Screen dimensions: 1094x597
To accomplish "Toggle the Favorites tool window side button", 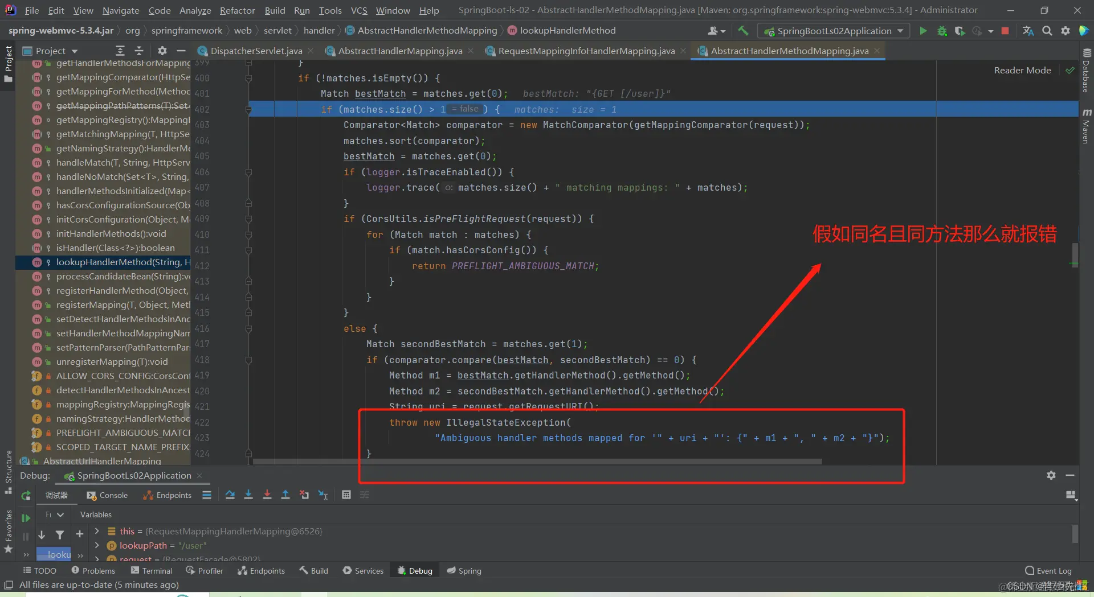I will pyautogui.click(x=8, y=532).
